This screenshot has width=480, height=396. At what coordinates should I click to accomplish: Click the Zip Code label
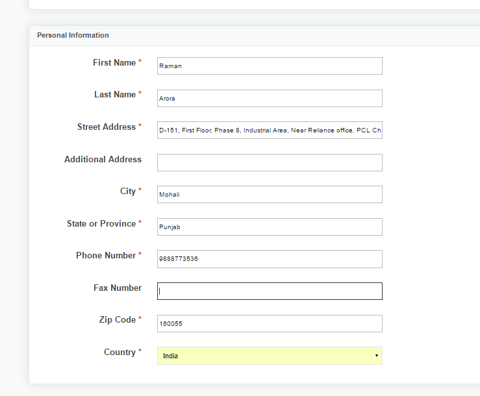click(118, 320)
